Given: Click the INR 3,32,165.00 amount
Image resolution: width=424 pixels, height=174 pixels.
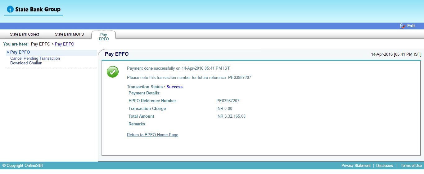Looking at the screenshot, I should [231, 116].
